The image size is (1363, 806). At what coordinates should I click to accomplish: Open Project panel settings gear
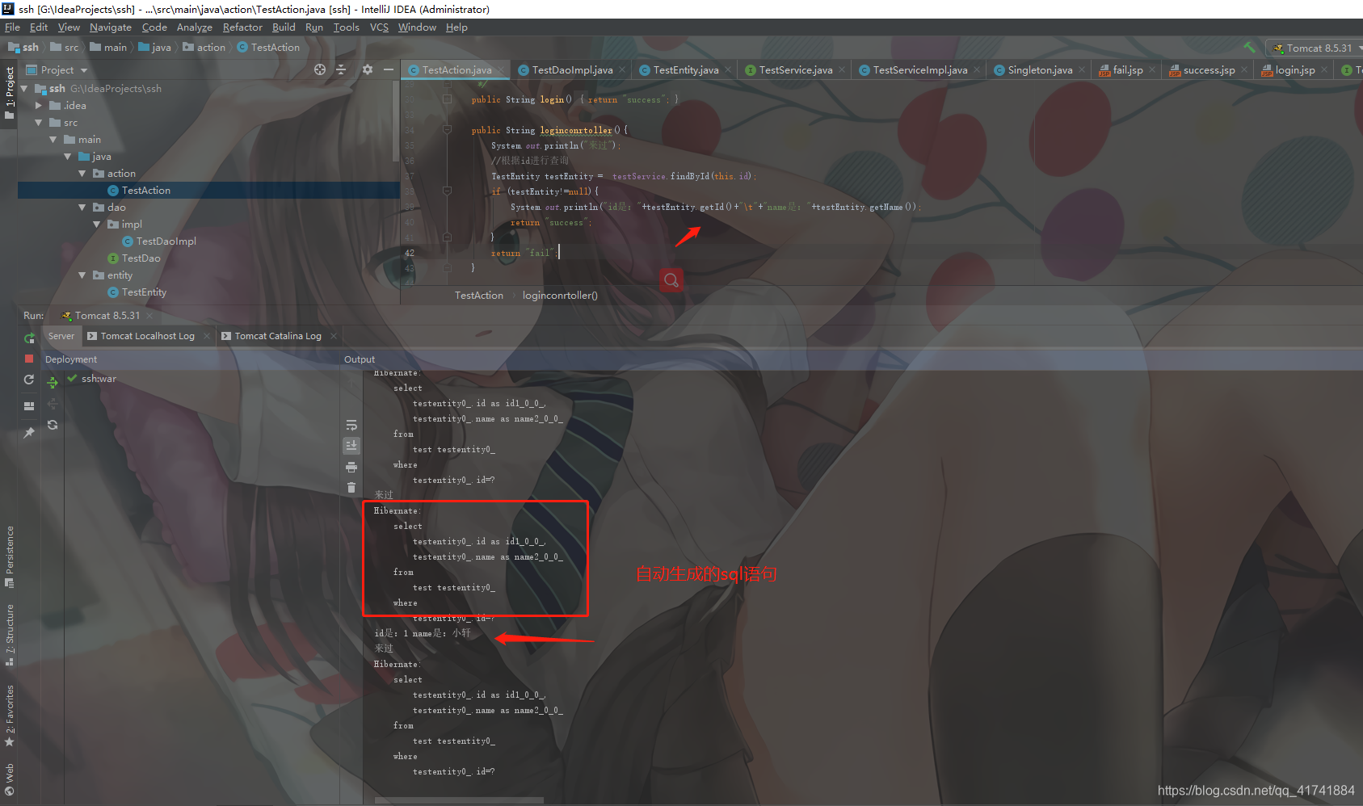point(368,69)
